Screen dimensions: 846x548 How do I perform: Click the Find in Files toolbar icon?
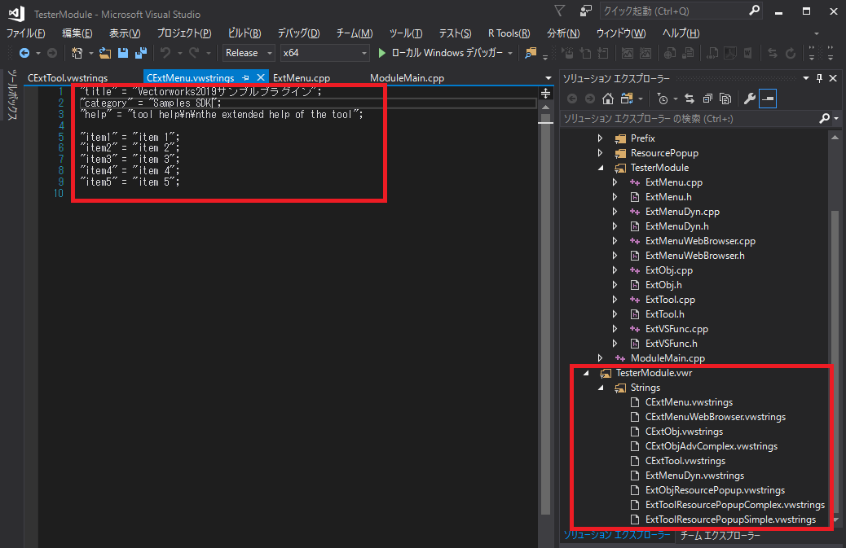click(x=531, y=53)
